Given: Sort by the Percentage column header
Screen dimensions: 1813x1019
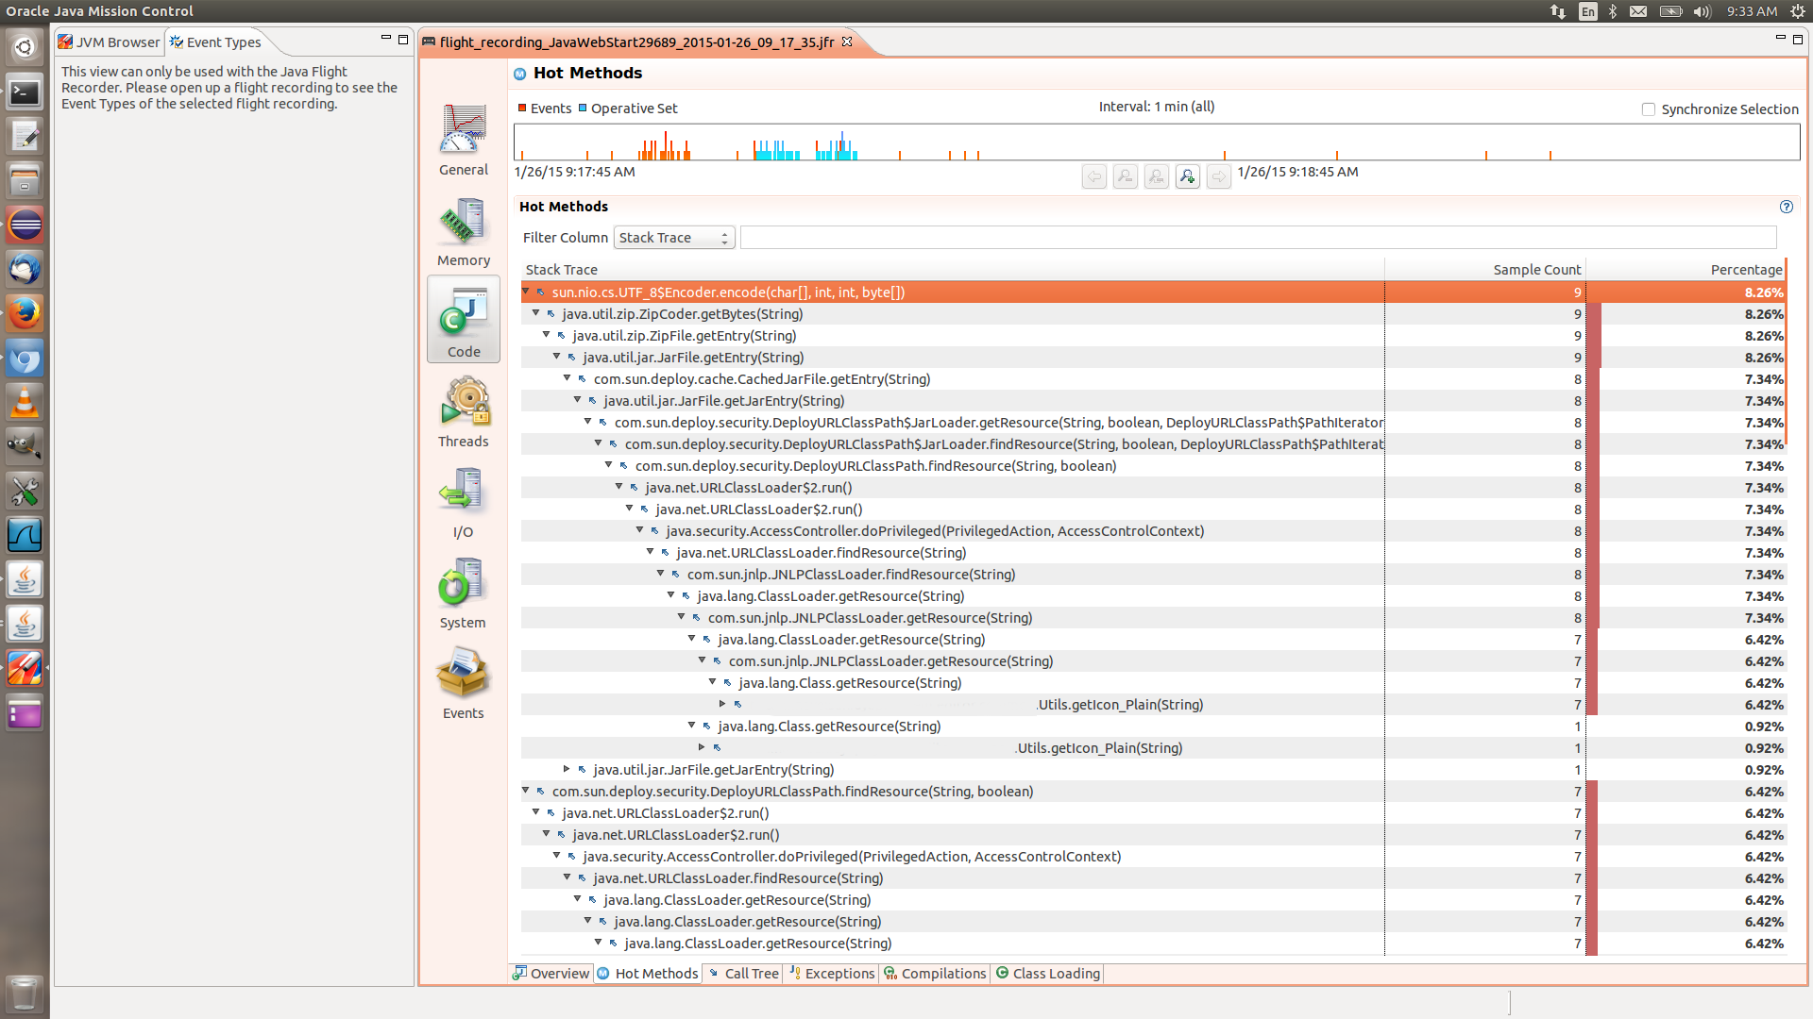Looking at the screenshot, I should (1745, 270).
